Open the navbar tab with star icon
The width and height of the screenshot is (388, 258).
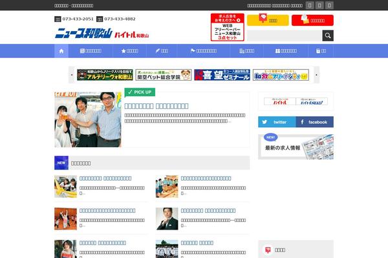pyautogui.click(x=130, y=51)
